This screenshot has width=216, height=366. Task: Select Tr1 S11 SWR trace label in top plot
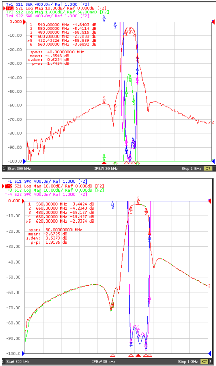[48, 4]
